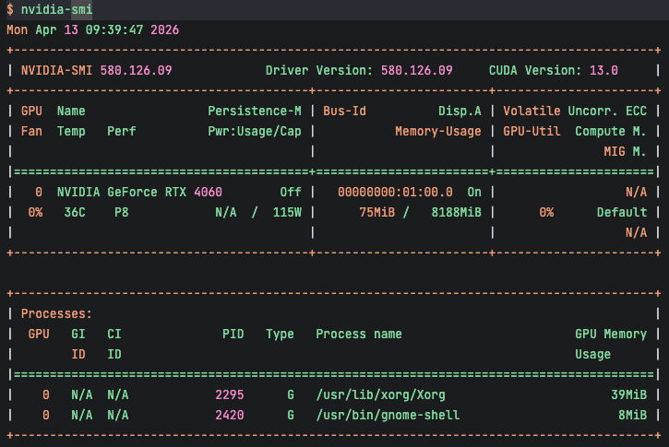
Task: Click the P8 performance state
Action: [122, 212]
